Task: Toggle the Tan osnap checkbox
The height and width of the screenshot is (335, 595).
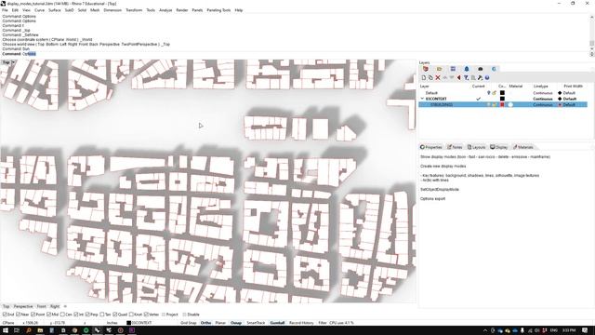Action: coord(101,315)
